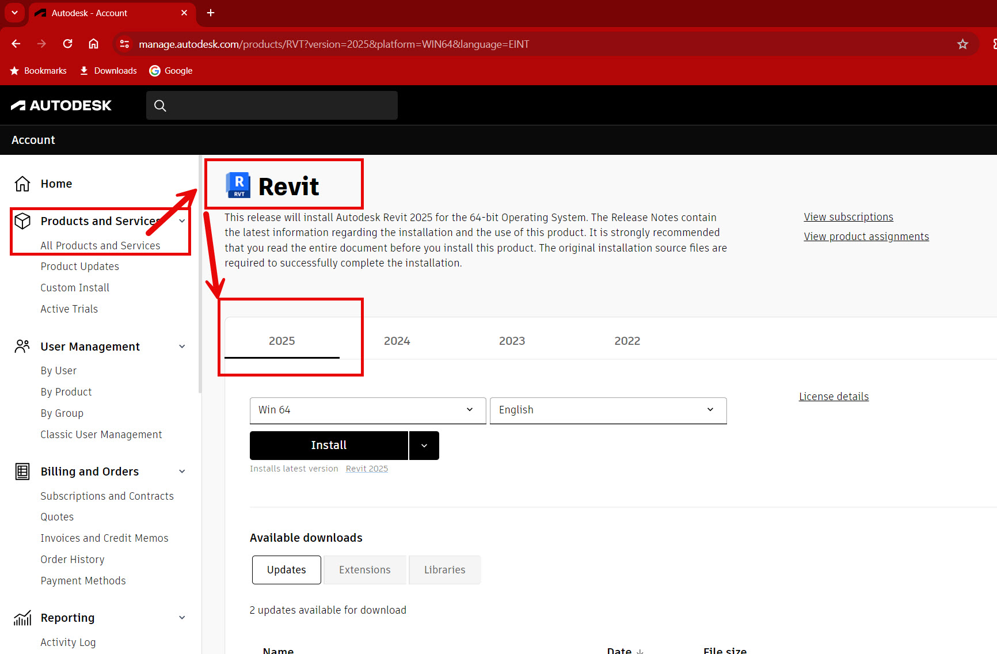Sort downloads by Date column

625,651
